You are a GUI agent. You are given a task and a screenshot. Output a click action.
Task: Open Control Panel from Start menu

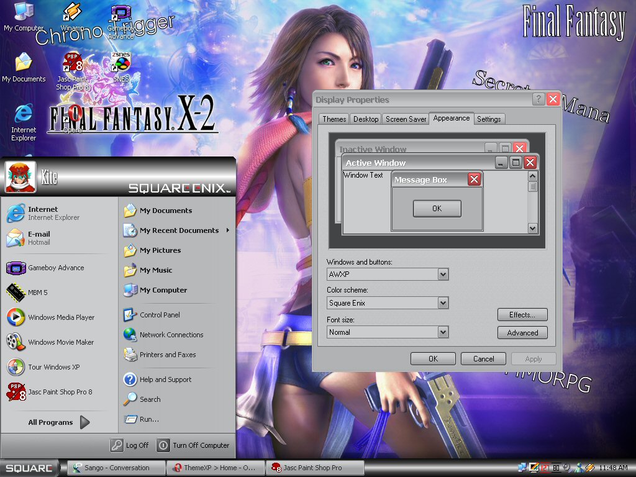pyautogui.click(x=159, y=315)
